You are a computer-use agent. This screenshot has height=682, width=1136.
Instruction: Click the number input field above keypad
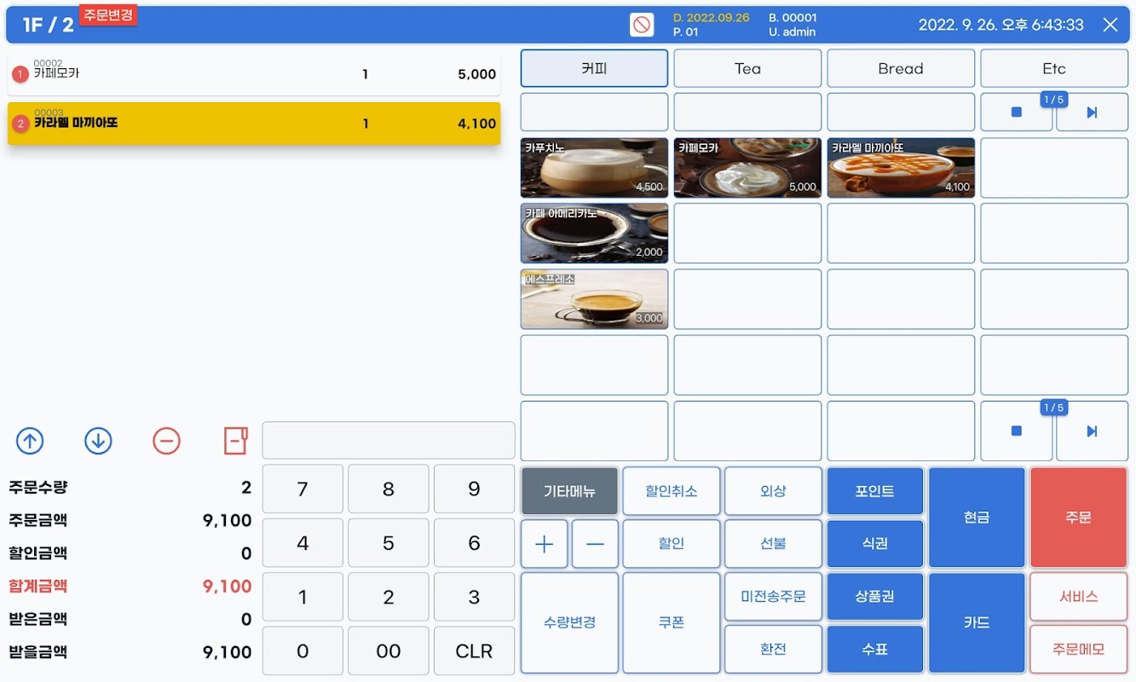click(x=389, y=441)
